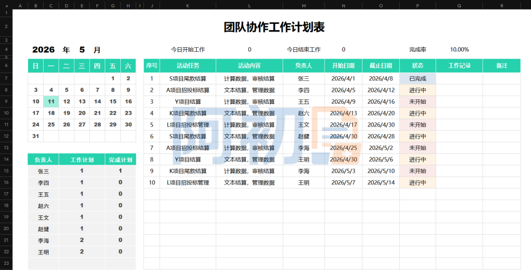
Task: Select task cell A项目招投标结算 in row 2
Action: tap(188, 90)
